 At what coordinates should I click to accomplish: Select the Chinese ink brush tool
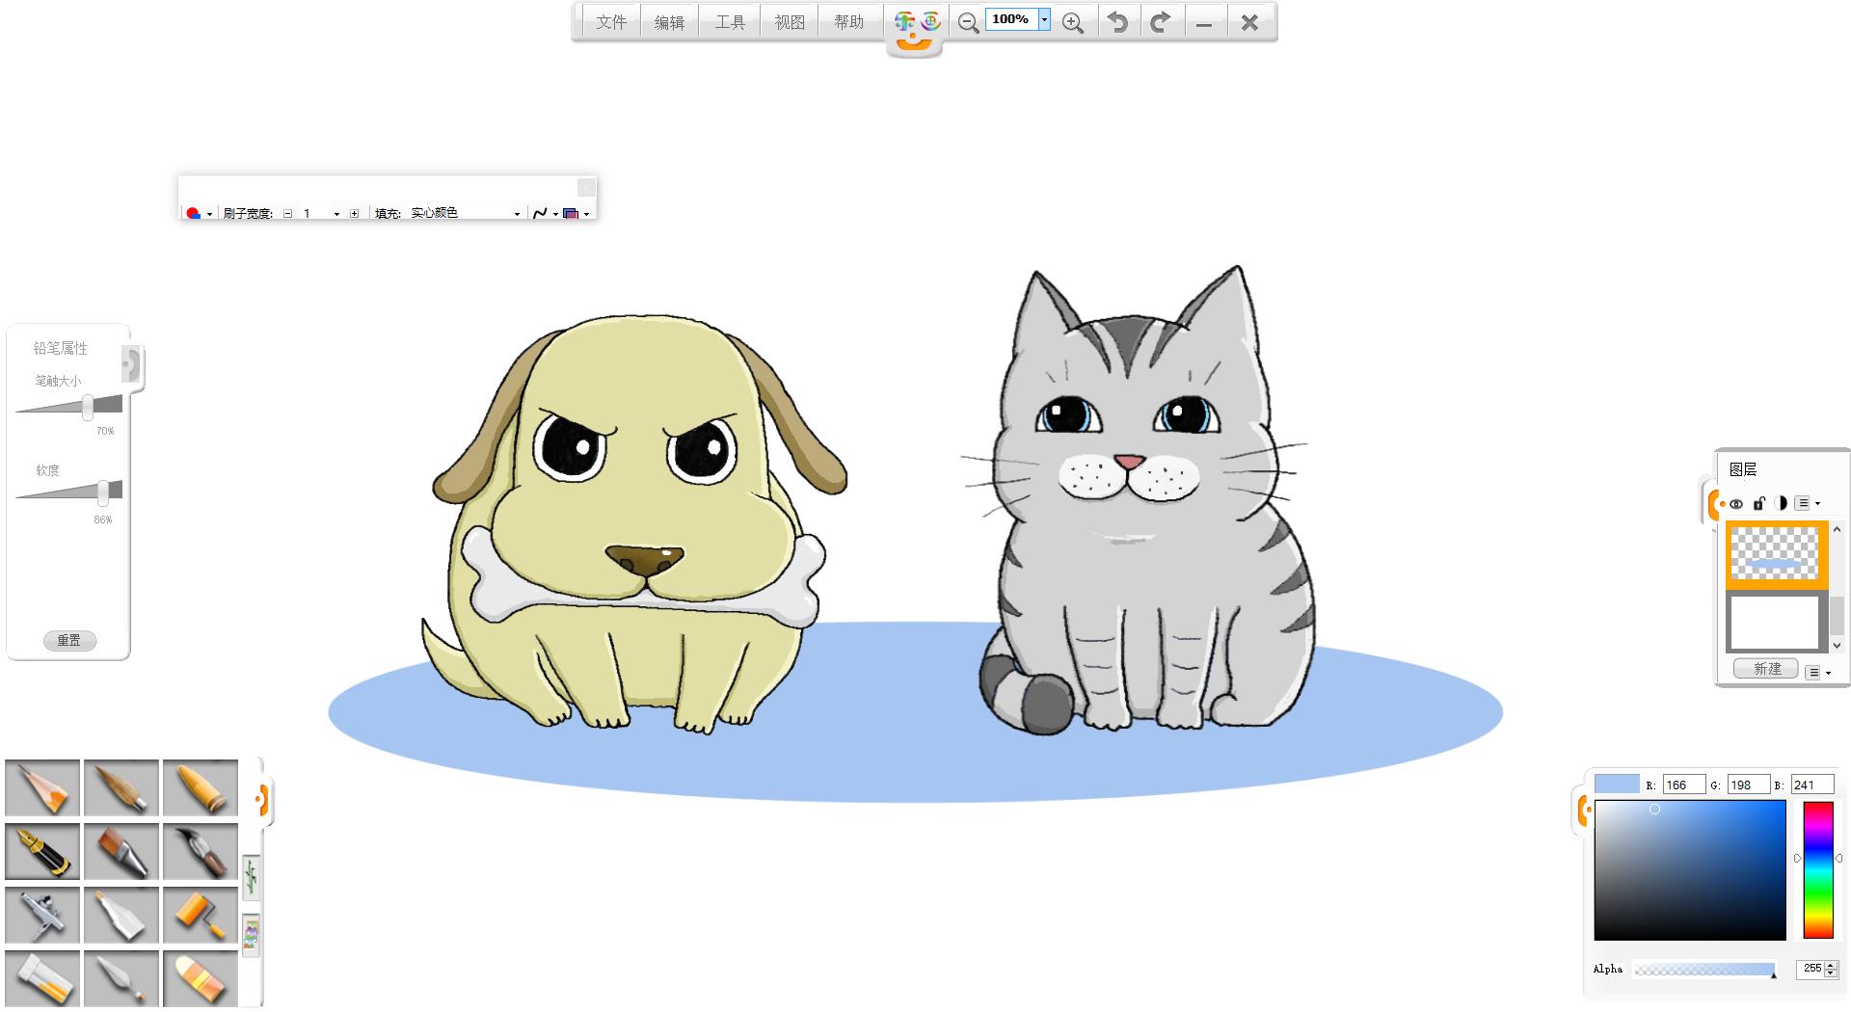(x=200, y=850)
